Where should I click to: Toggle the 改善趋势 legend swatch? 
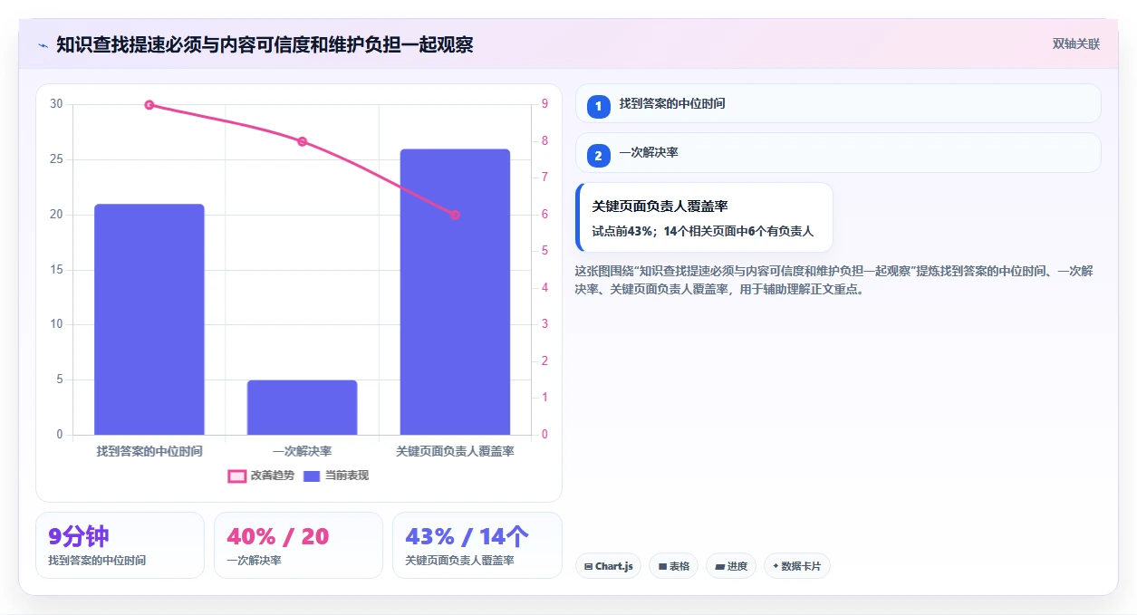(236, 476)
